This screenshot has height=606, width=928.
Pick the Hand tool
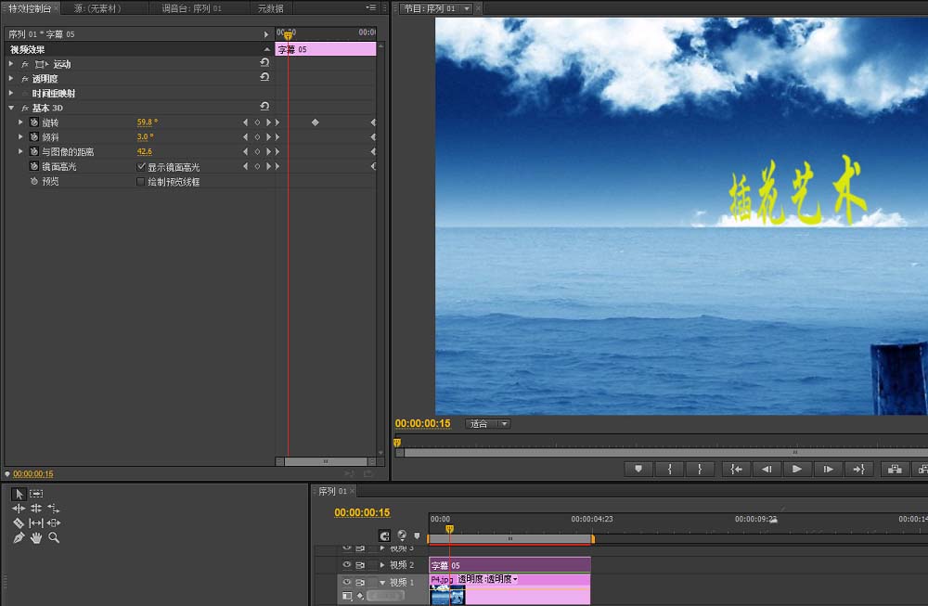[x=36, y=537]
